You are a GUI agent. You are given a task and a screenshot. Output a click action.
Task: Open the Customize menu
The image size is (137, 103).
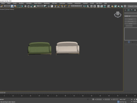click(62, 3)
